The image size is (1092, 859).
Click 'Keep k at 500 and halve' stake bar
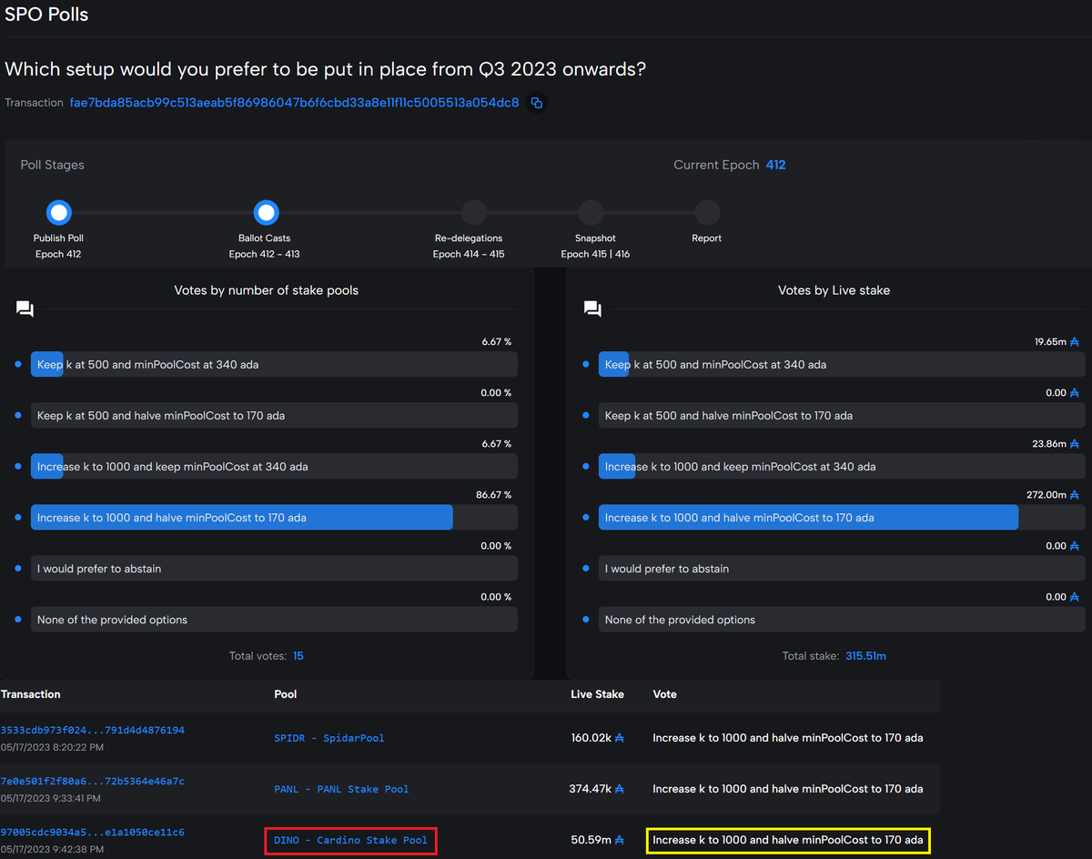click(x=842, y=416)
